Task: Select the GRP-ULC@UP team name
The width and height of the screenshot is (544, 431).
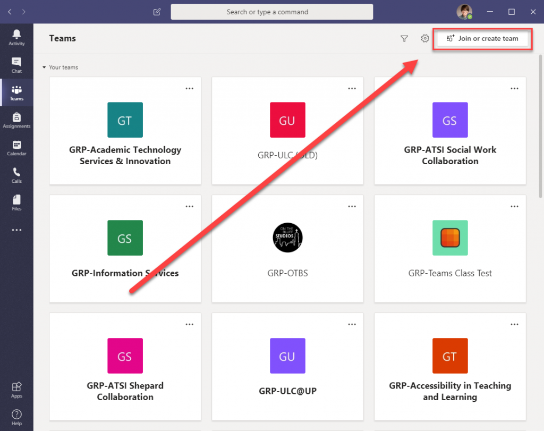Action: coord(287,391)
